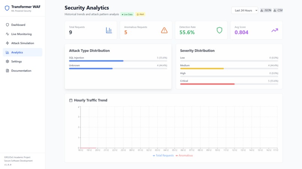Click the download icon on the JSON button
Image resolution: width=302 pixels, height=169 pixels.
click(x=262, y=10)
